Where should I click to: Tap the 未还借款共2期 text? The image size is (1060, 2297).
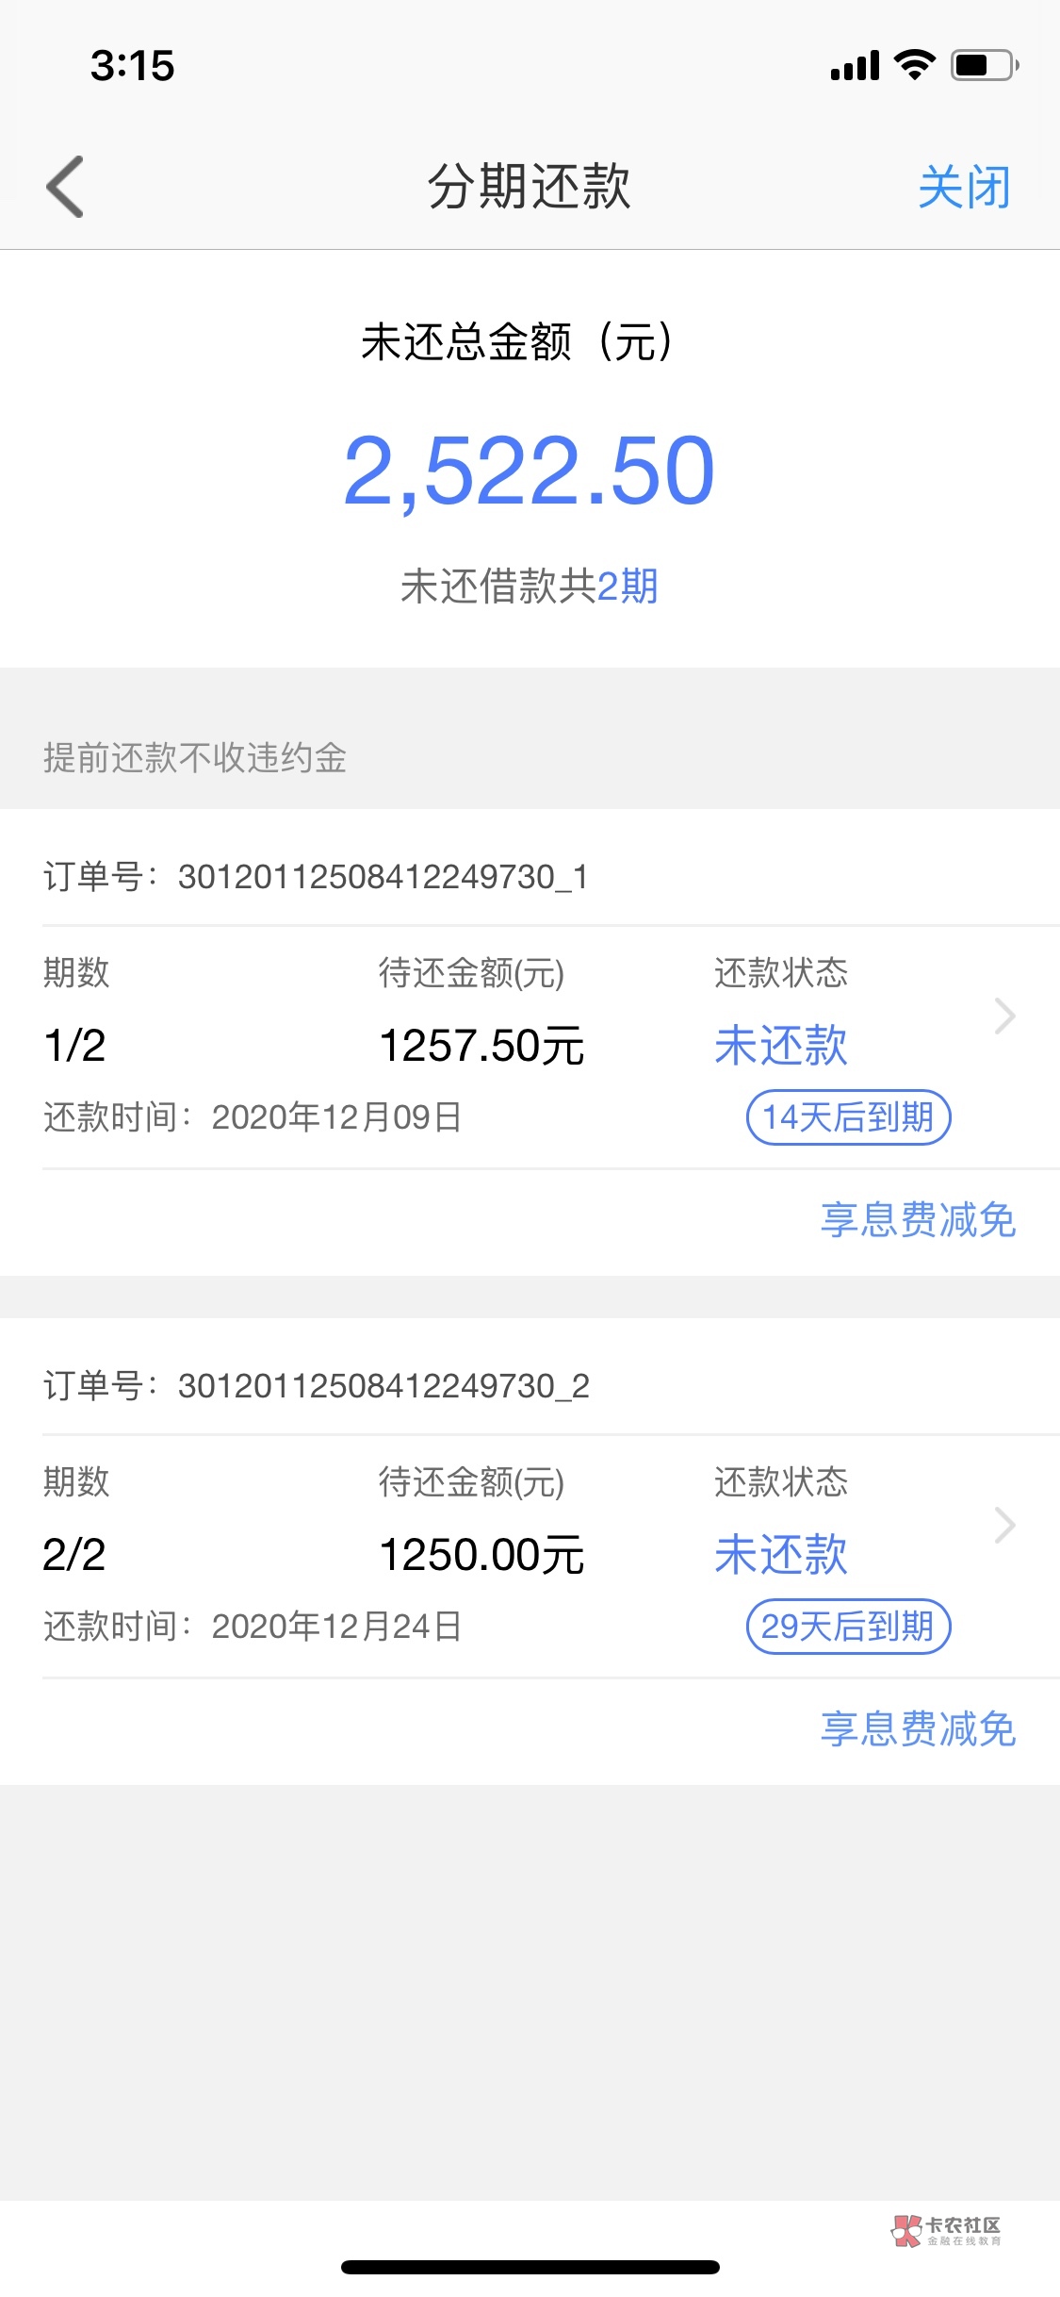point(530,587)
